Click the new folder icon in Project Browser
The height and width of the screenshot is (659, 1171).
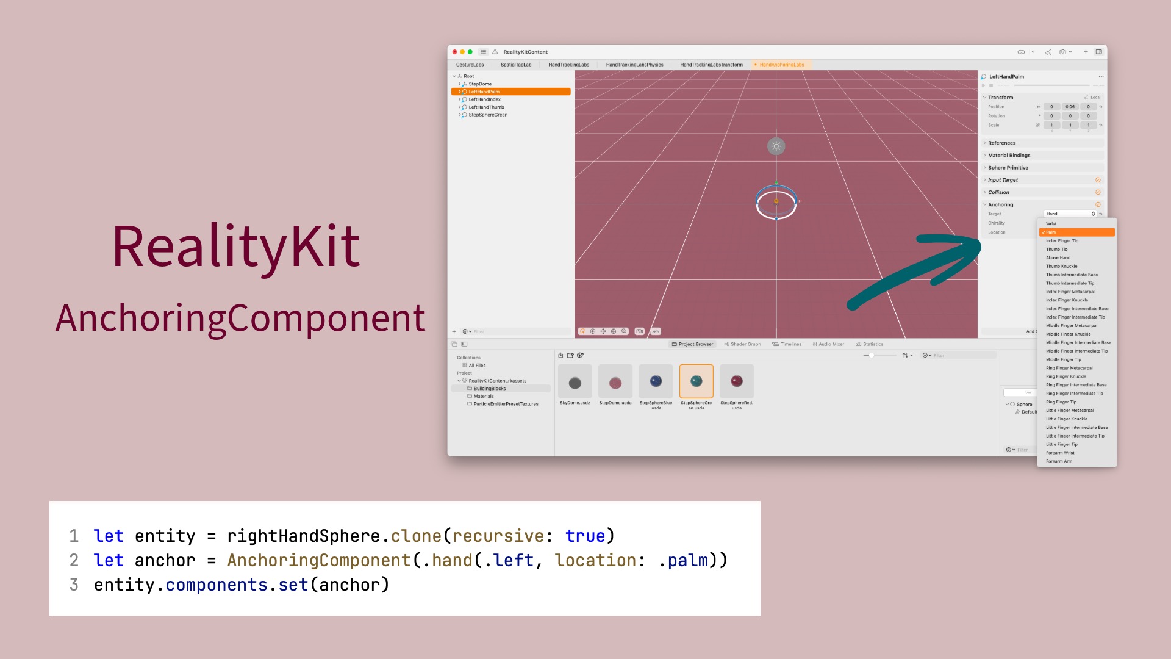570,355
